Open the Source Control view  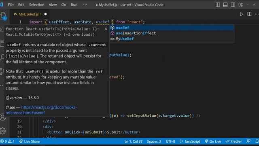2,71
